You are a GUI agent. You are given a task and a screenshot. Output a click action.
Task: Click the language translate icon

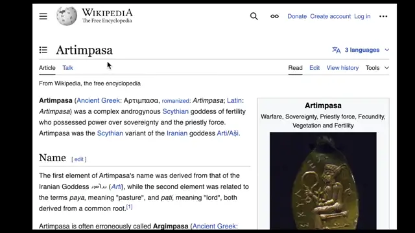(337, 50)
